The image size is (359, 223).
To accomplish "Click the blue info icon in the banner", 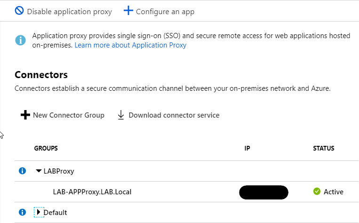I will (x=20, y=40).
